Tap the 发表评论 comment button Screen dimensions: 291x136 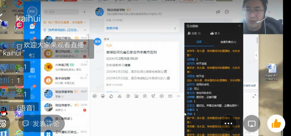(41, 123)
